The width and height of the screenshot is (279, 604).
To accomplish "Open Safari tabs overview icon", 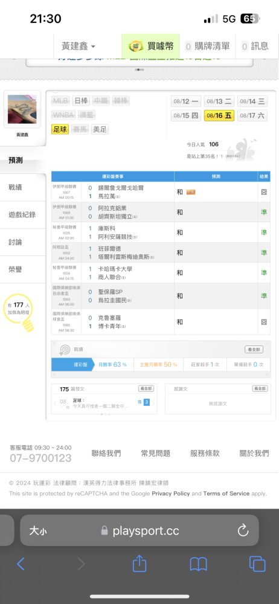I will click(x=257, y=564).
